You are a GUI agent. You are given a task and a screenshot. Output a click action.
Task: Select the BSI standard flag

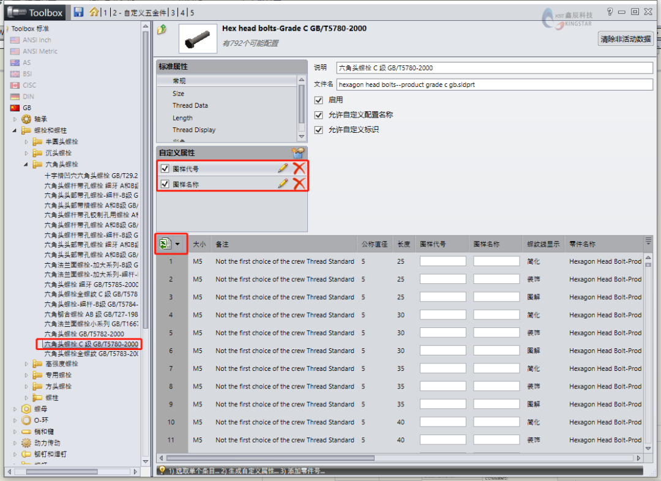tap(15, 74)
